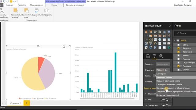Import a custom visual via ellipsis
This screenshot has height=110, width=196.
coord(146,51)
